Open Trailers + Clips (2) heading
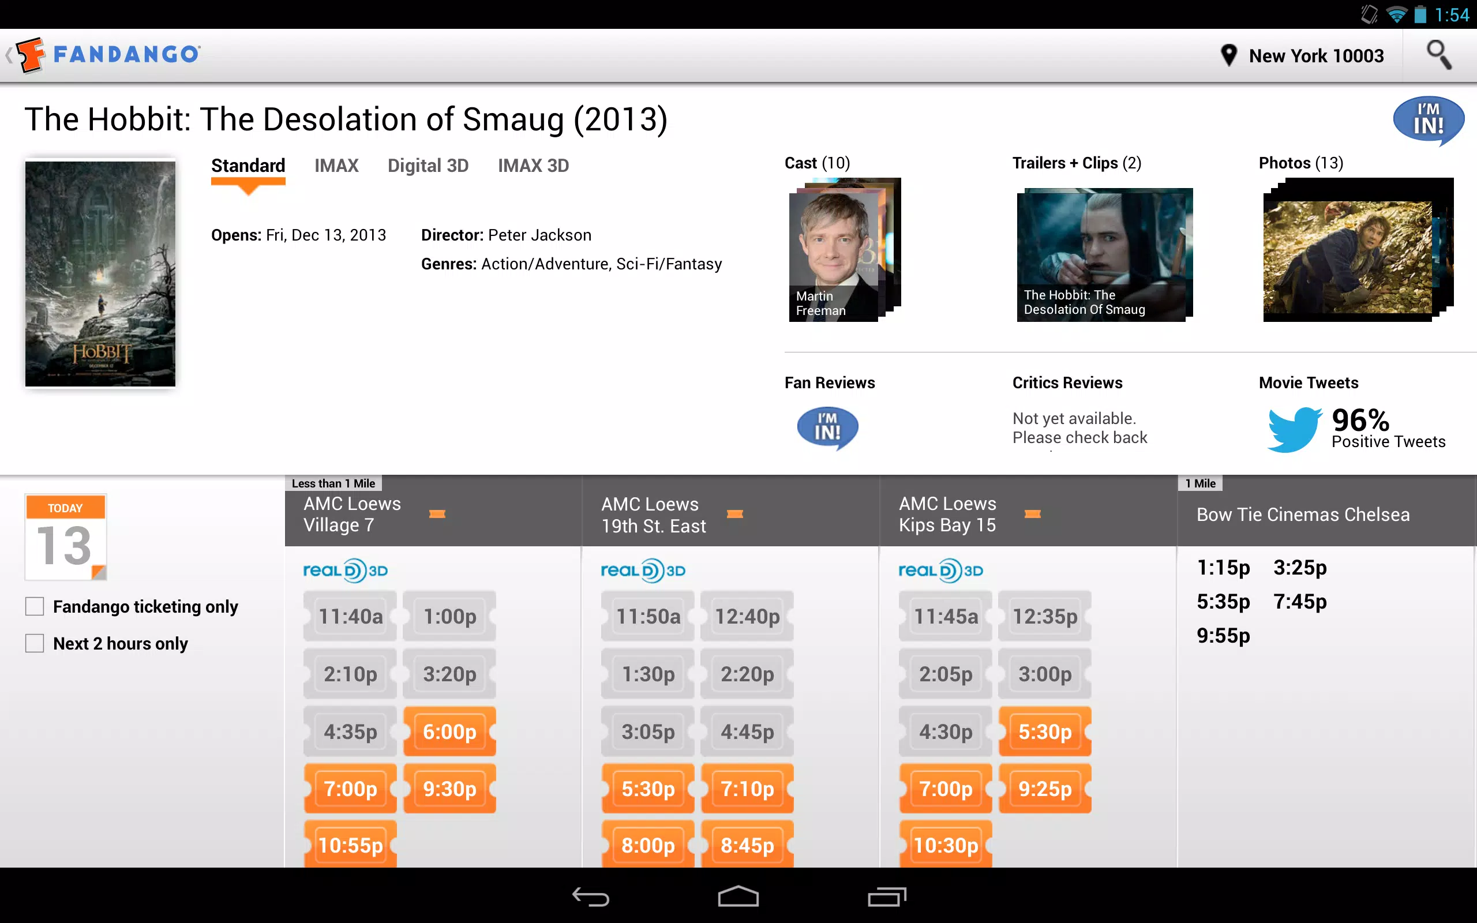 1077,163
